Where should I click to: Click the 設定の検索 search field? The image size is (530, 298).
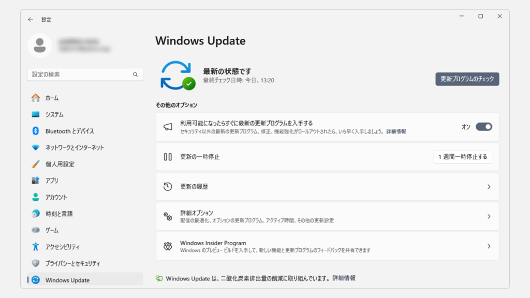(x=85, y=74)
